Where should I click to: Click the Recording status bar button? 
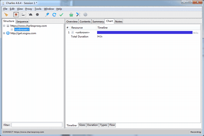tap(196, 132)
